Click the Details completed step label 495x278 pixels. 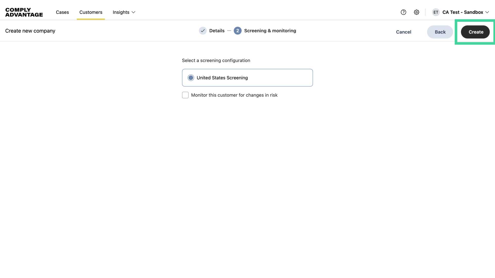tap(217, 31)
